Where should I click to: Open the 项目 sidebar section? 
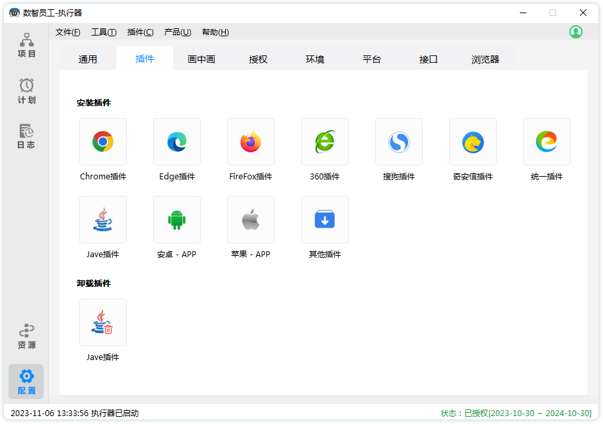[26, 45]
